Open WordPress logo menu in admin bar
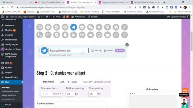The width and height of the screenshot is (193, 108). coord(2,17)
